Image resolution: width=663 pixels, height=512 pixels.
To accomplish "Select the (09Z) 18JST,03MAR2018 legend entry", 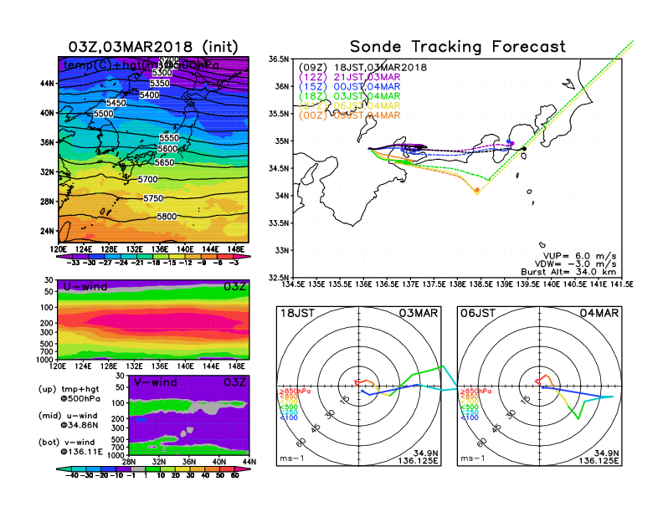I will point(362,67).
